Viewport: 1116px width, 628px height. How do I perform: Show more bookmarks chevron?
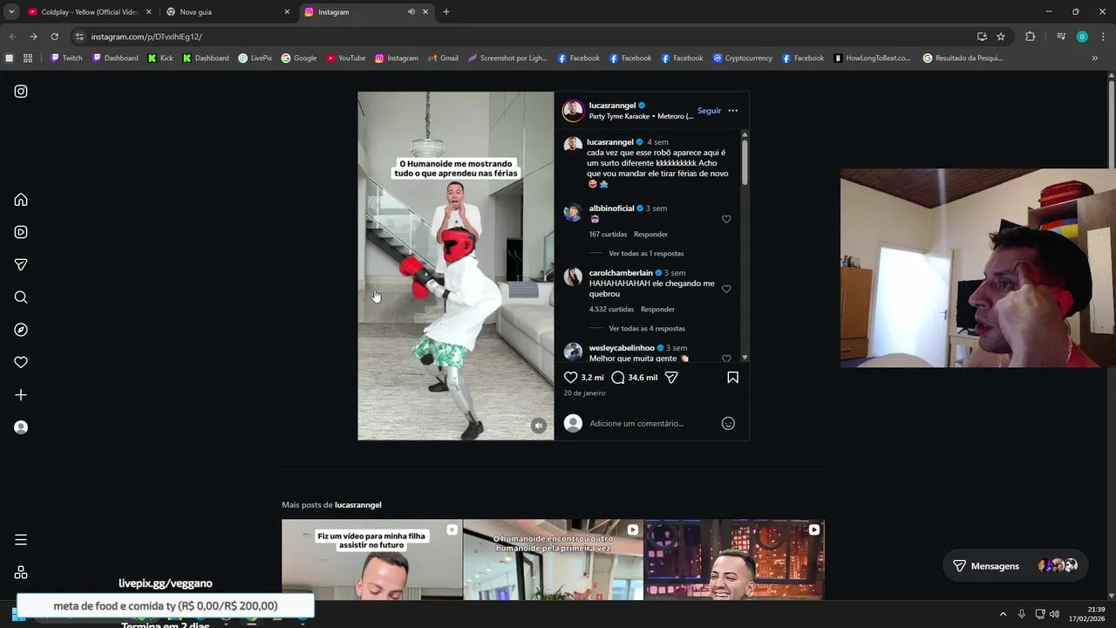point(1095,58)
